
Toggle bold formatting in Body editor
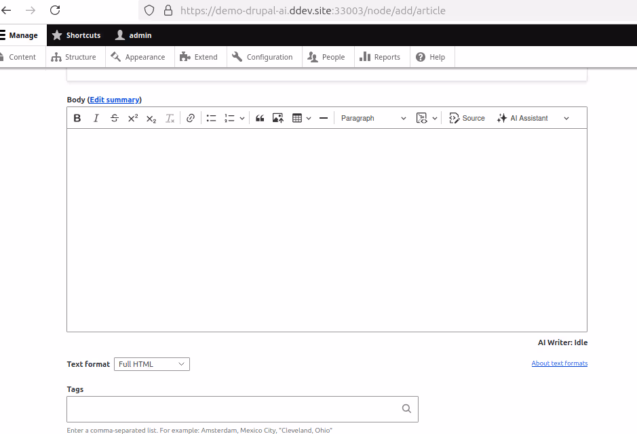coord(77,118)
